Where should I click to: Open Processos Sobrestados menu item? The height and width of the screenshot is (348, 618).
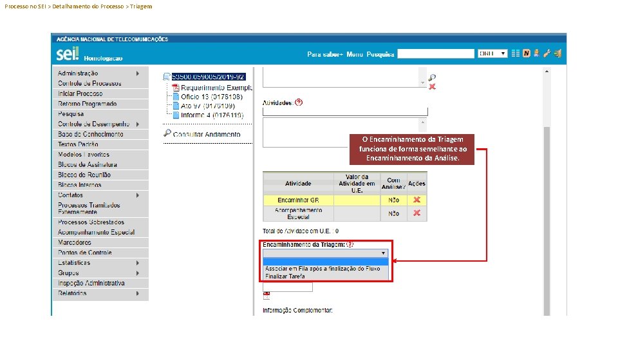tap(100, 222)
